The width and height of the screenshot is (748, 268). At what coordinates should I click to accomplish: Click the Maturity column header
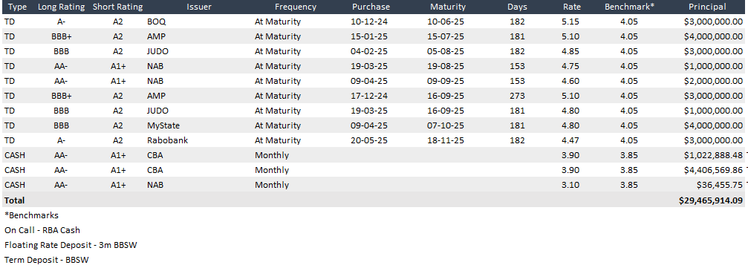point(447,7)
